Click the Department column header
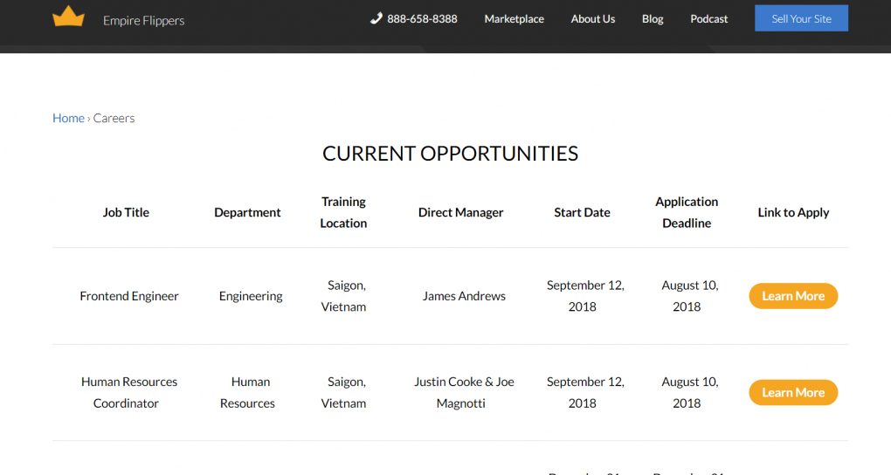This screenshot has height=475, width=891. click(x=247, y=212)
